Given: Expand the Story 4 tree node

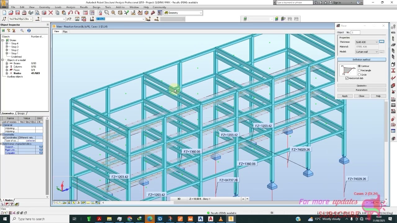Looking at the screenshot, I should coord(7,43).
